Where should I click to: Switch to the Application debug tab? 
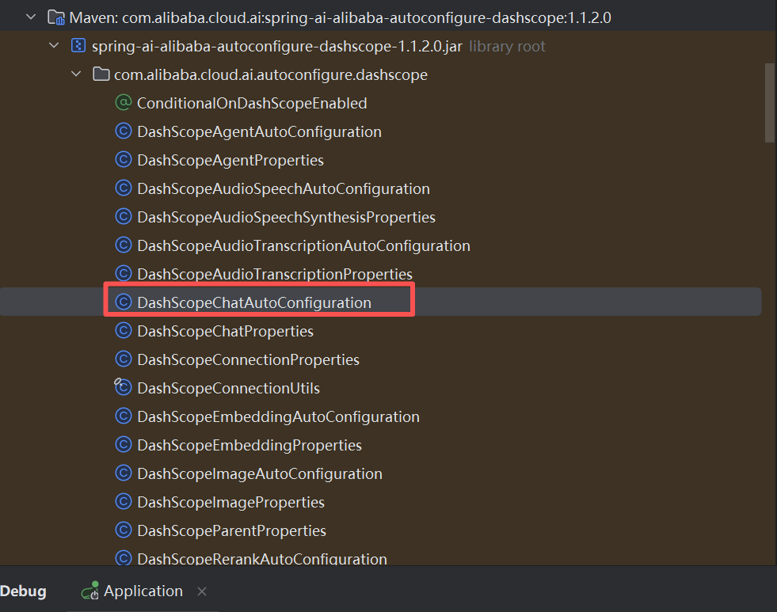(x=143, y=591)
